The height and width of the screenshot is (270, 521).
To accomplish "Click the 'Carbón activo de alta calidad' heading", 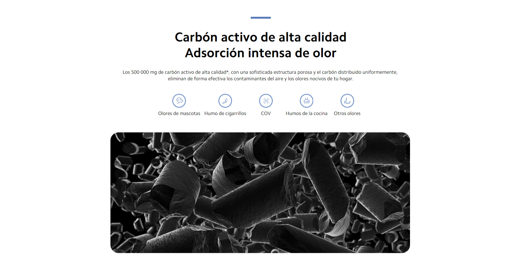I will coord(260,37).
